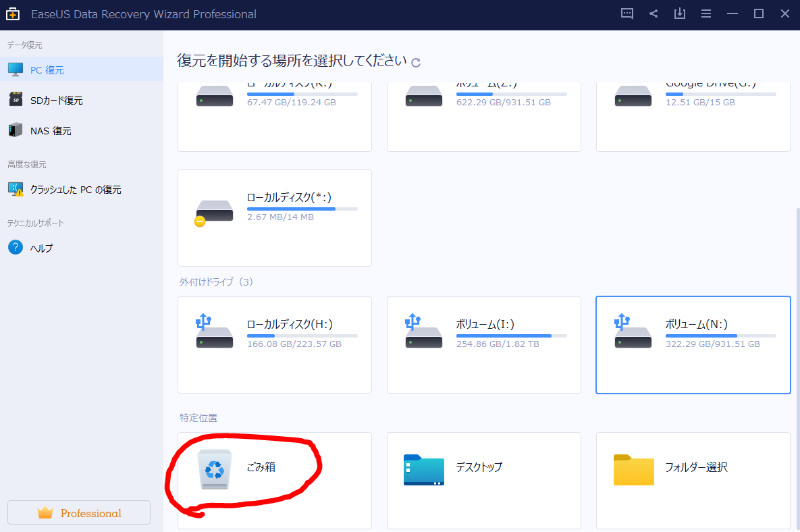The image size is (800, 532).
Task: Click the import scan session icon
Action: [x=680, y=14]
